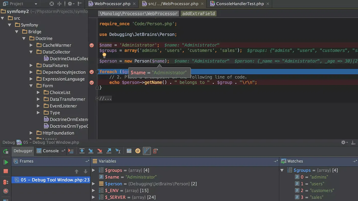
Task: Mute all breakpoints
Action: 6,191
